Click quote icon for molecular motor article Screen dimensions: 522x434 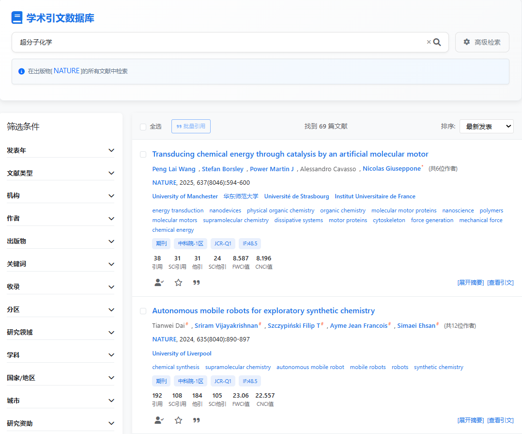click(x=197, y=283)
